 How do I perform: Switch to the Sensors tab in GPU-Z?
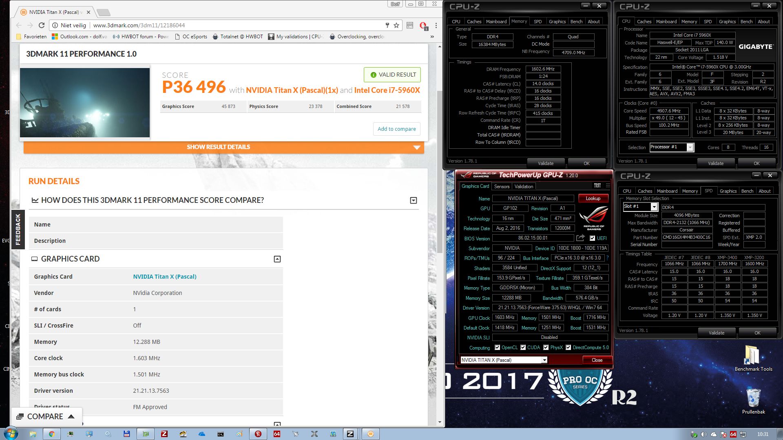pyautogui.click(x=502, y=187)
